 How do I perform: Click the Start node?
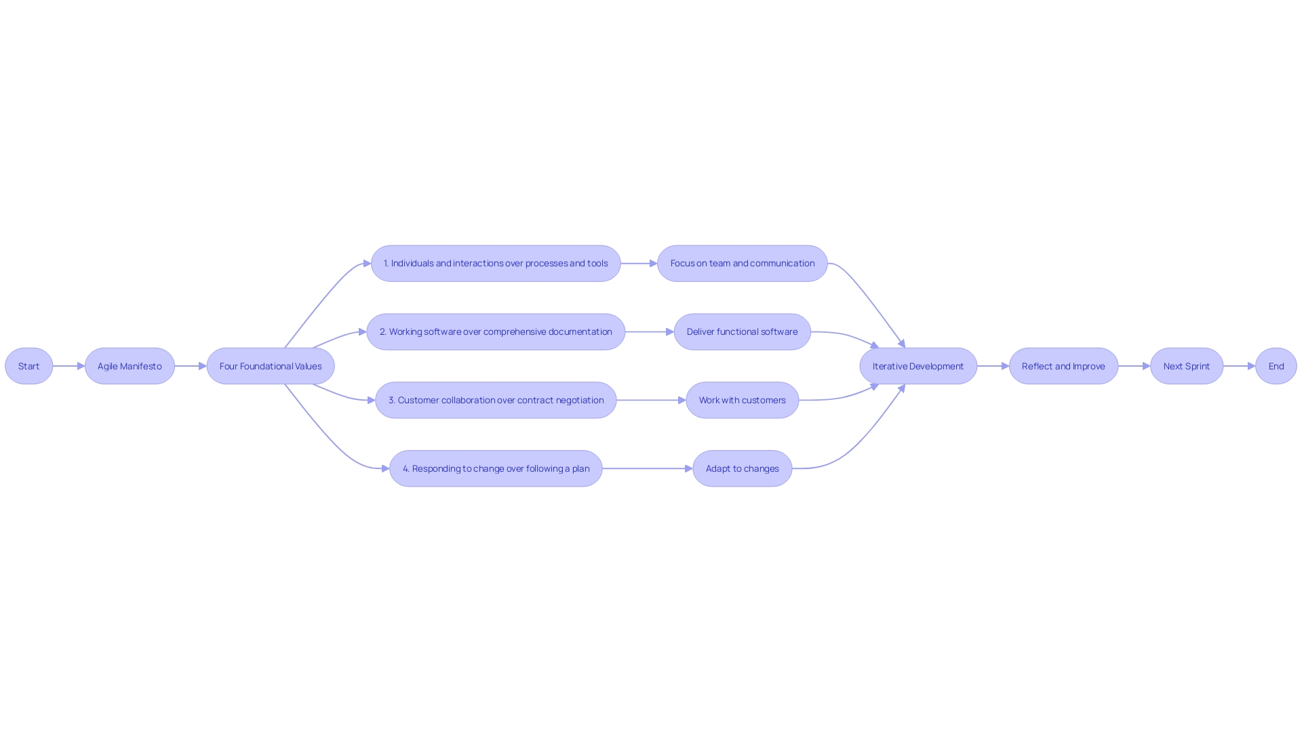click(30, 365)
